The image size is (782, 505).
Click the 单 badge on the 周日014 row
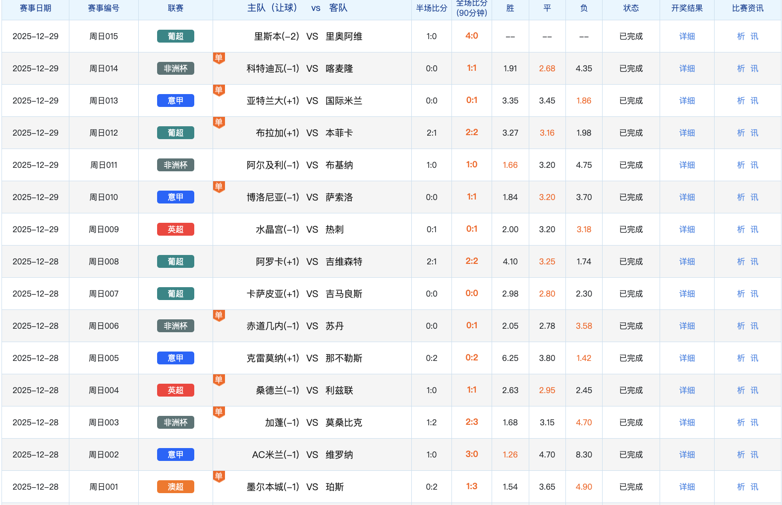219,58
